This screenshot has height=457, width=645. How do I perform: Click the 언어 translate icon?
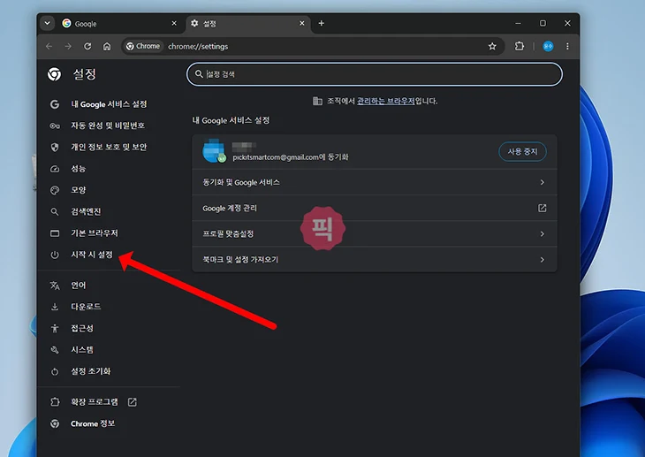[x=55, y=286]
